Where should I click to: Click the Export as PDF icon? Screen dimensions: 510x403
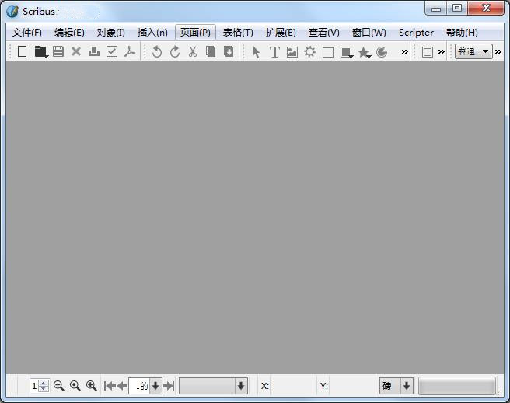coord(130,52)
